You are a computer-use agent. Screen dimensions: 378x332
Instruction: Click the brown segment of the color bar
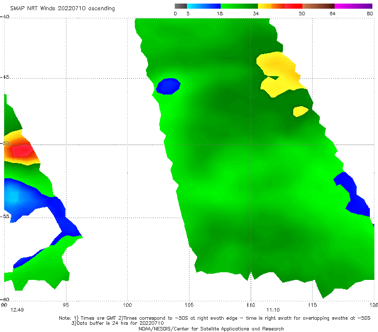pyautogui.click(x=318, y=6)
